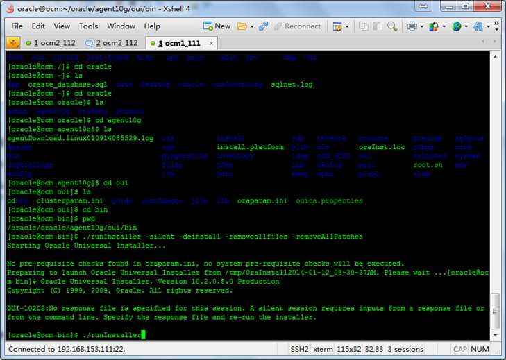Click the tab scroll left arrow
The image size is (506, 360).
point(483,42)
